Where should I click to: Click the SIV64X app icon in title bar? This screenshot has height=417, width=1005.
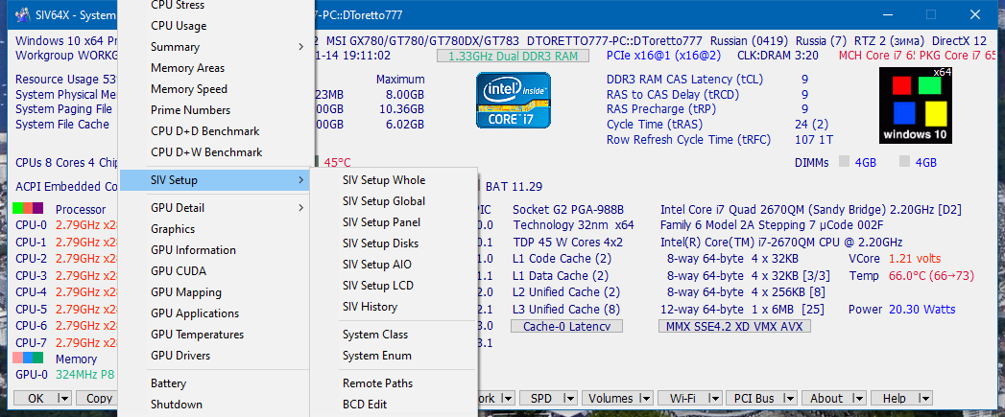22,14
